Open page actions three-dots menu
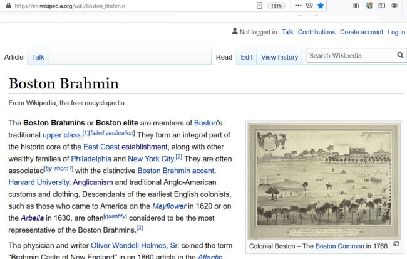Viewport: 407px width, 259px height. 298,6
